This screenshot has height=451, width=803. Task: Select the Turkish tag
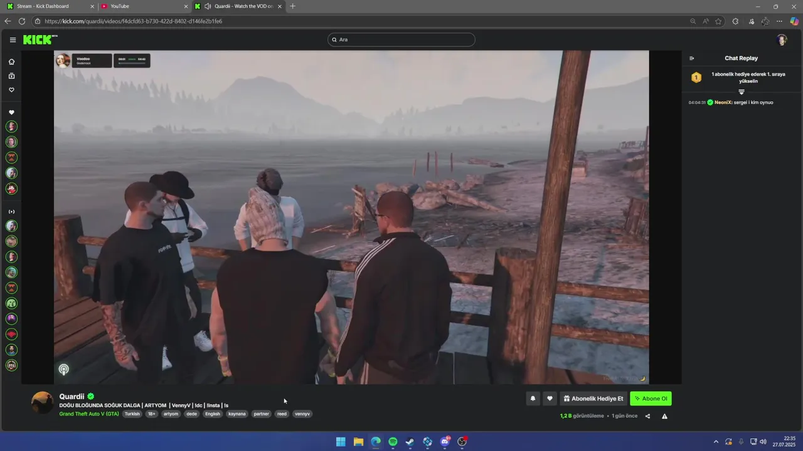(132, 414)
